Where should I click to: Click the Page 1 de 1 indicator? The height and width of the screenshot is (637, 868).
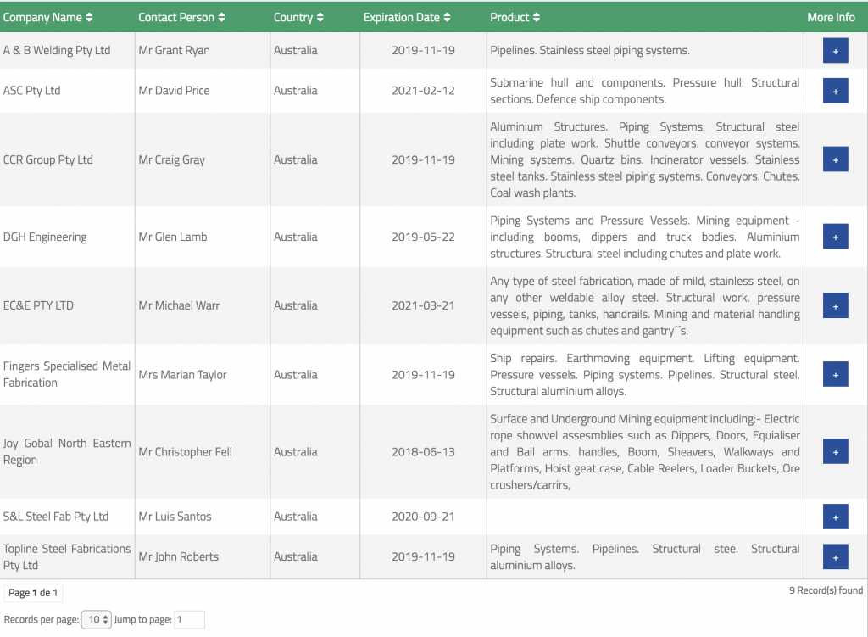coord(33,593)
